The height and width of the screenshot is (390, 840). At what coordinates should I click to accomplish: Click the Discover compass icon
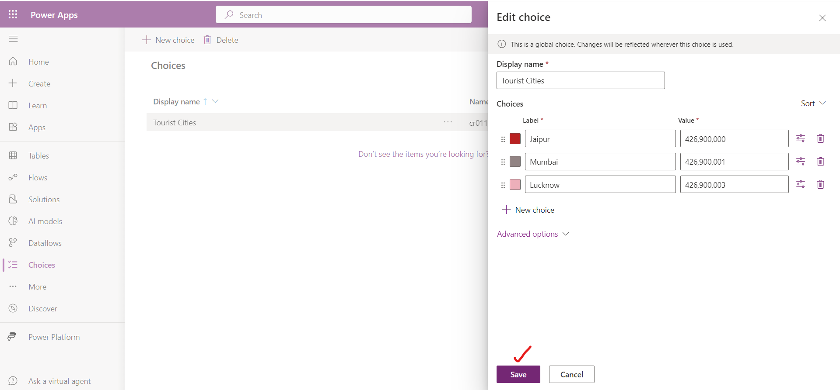coord(13,308)
